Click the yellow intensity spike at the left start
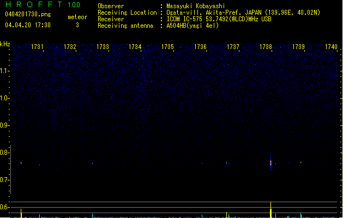 [21, 213]
